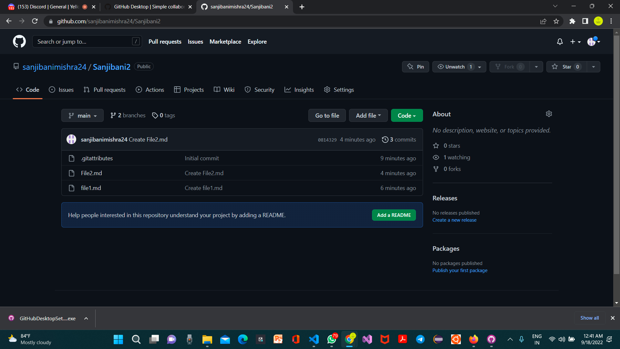Open Visual Studio Code from taskbar

coord(314,339)
